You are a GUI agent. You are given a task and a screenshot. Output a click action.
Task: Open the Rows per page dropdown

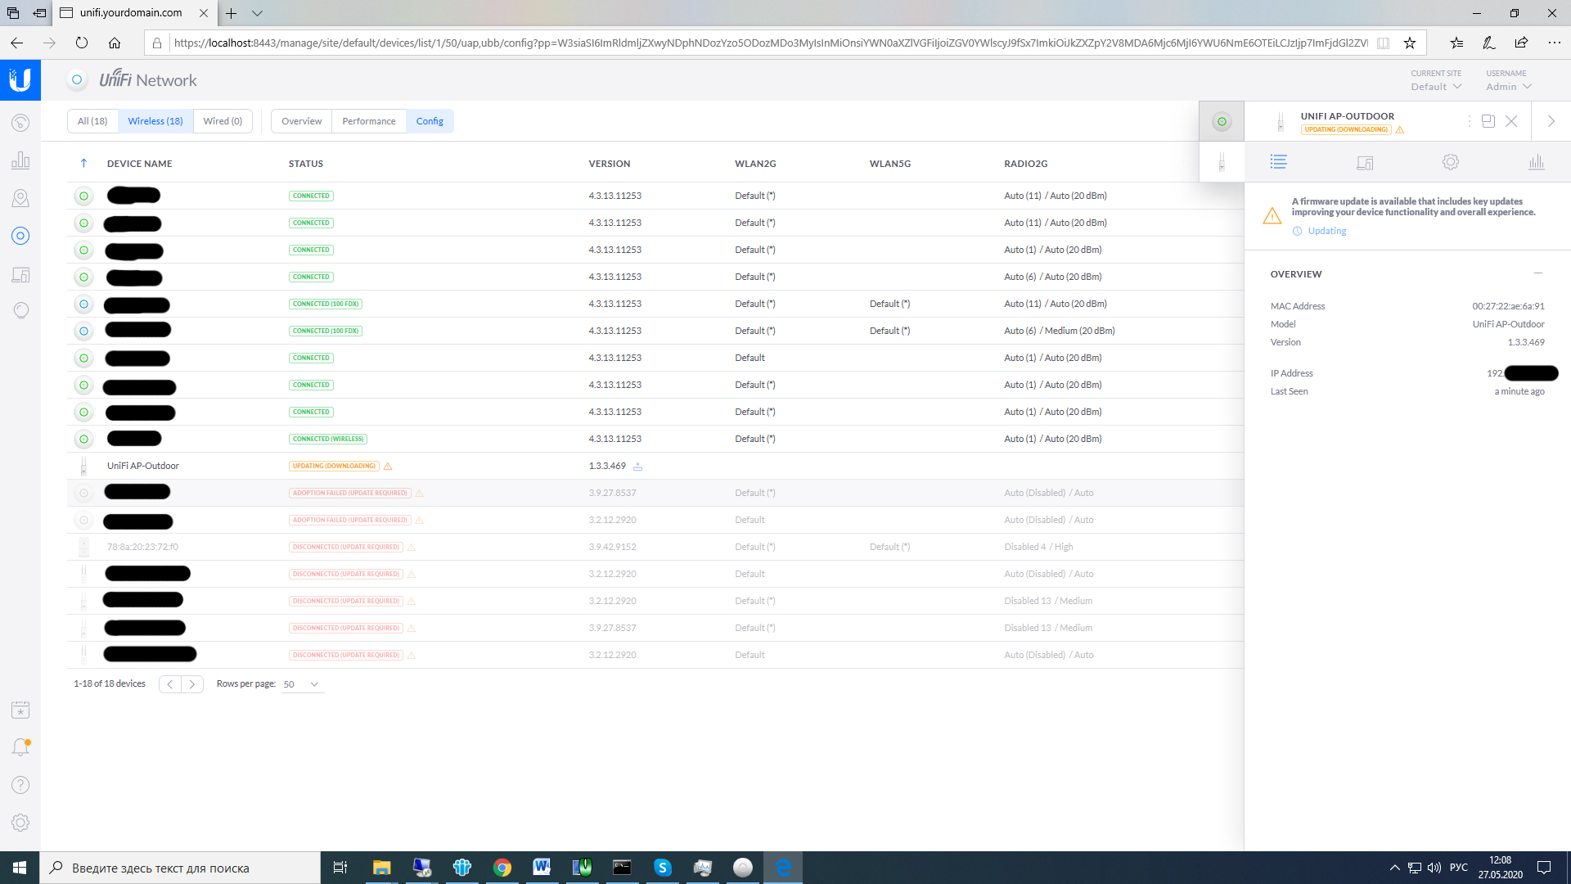(301, 684)
